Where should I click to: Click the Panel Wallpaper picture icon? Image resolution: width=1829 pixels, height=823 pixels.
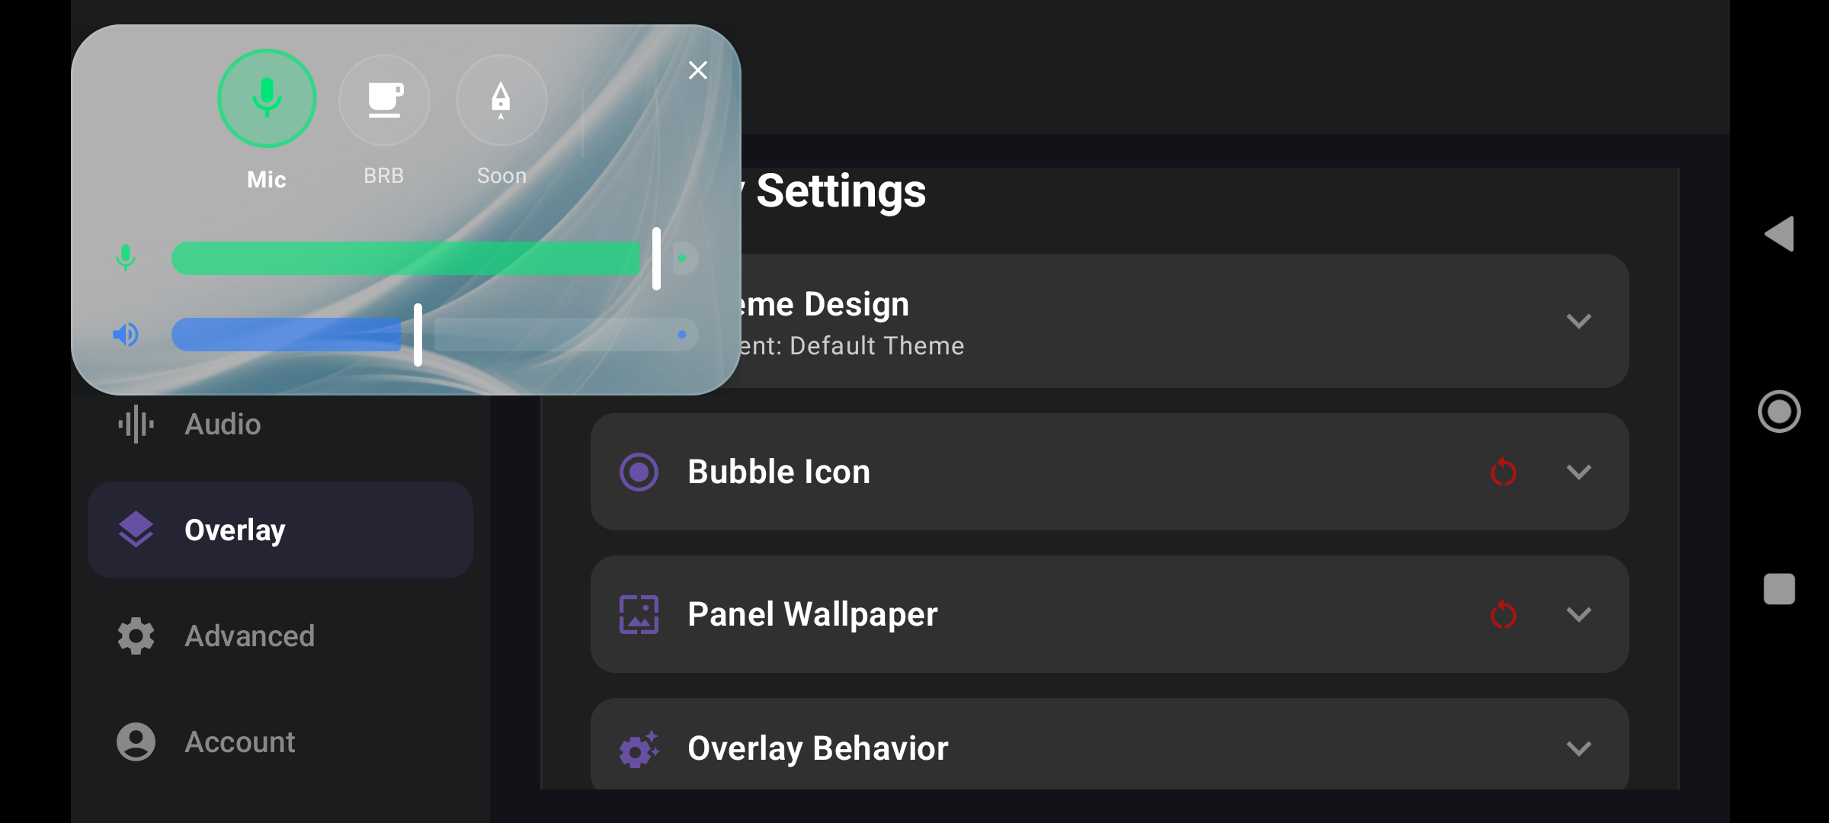[x=639, y=614]
